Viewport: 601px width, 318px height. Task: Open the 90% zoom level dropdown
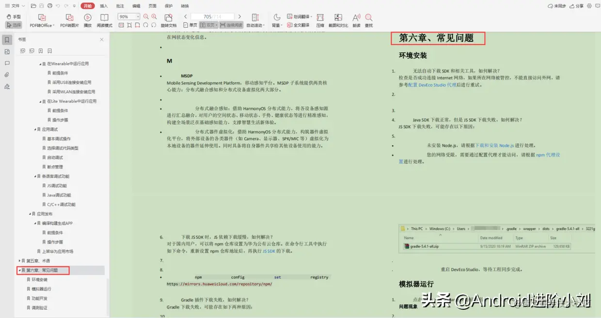[138, 16]
